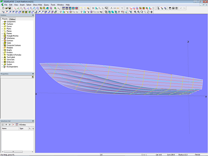The width and height of the screenshot is (208, 156).
Task: Click the move-down arrow in Selection Set
Action: click(x=10, y=125)
